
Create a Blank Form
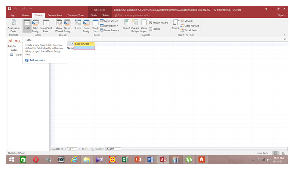(95, 26)
